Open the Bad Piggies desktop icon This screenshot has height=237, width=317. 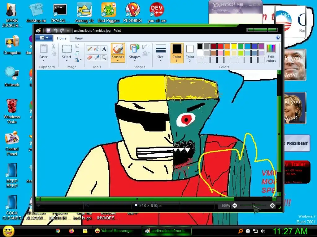(x=109, y=13)
